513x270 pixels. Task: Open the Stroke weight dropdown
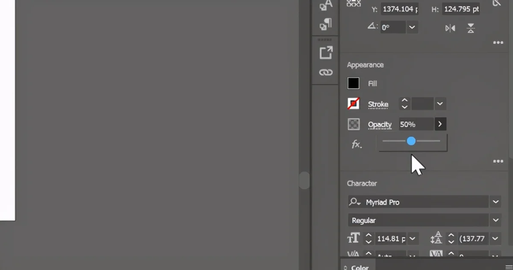[x=440, y=104]
